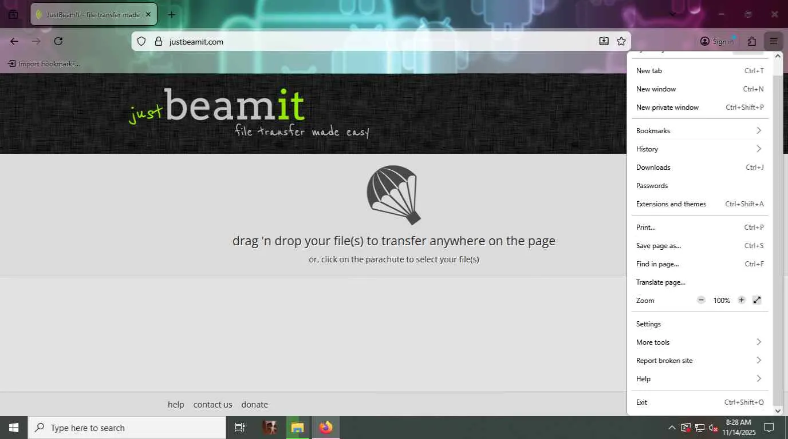Open the network status tray icon
The height and width of the screenshot is (439, 788).
699,428
